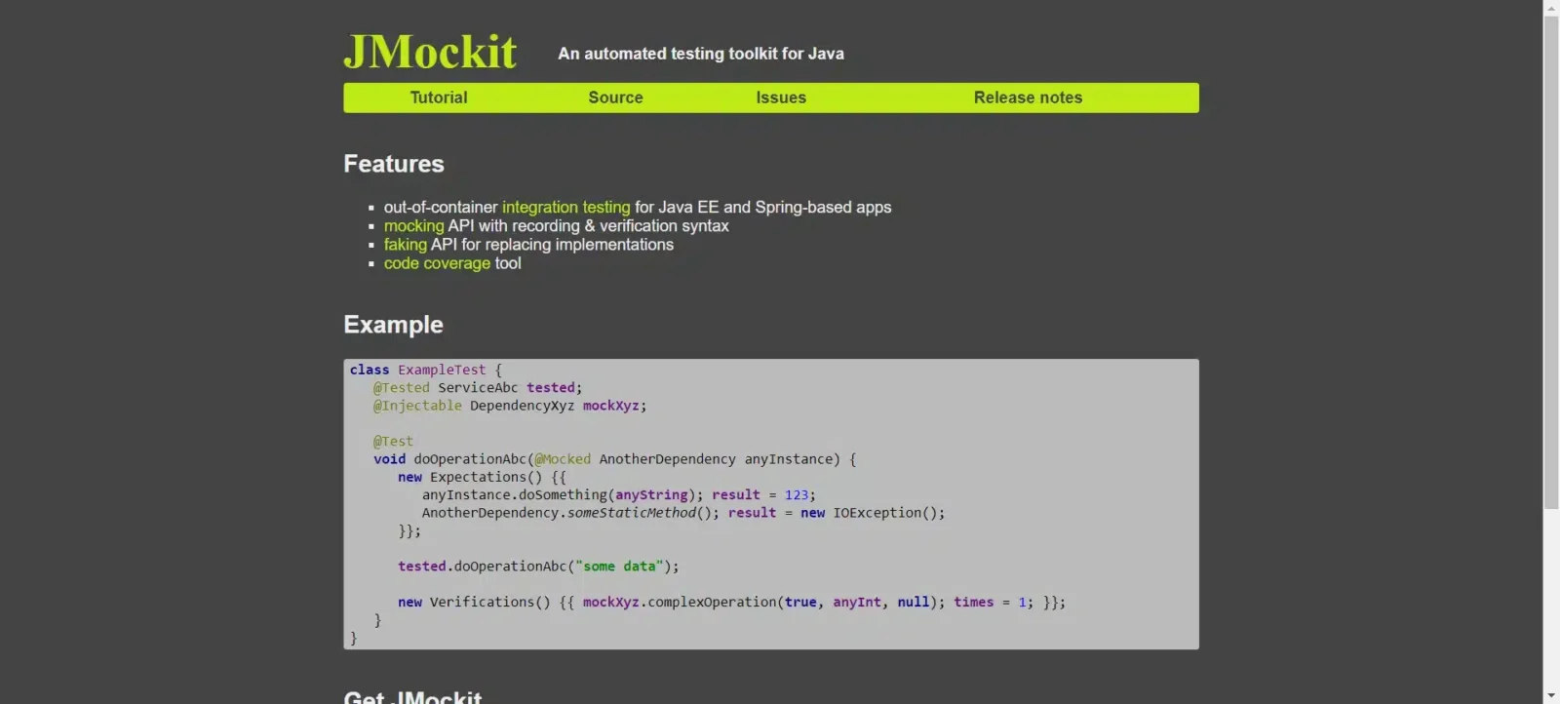
Task: Open the code coverage link
Action: click(437, 263)
